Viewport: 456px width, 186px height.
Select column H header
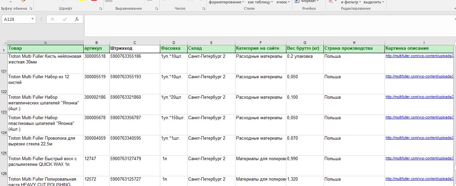(x=354, y=43)
